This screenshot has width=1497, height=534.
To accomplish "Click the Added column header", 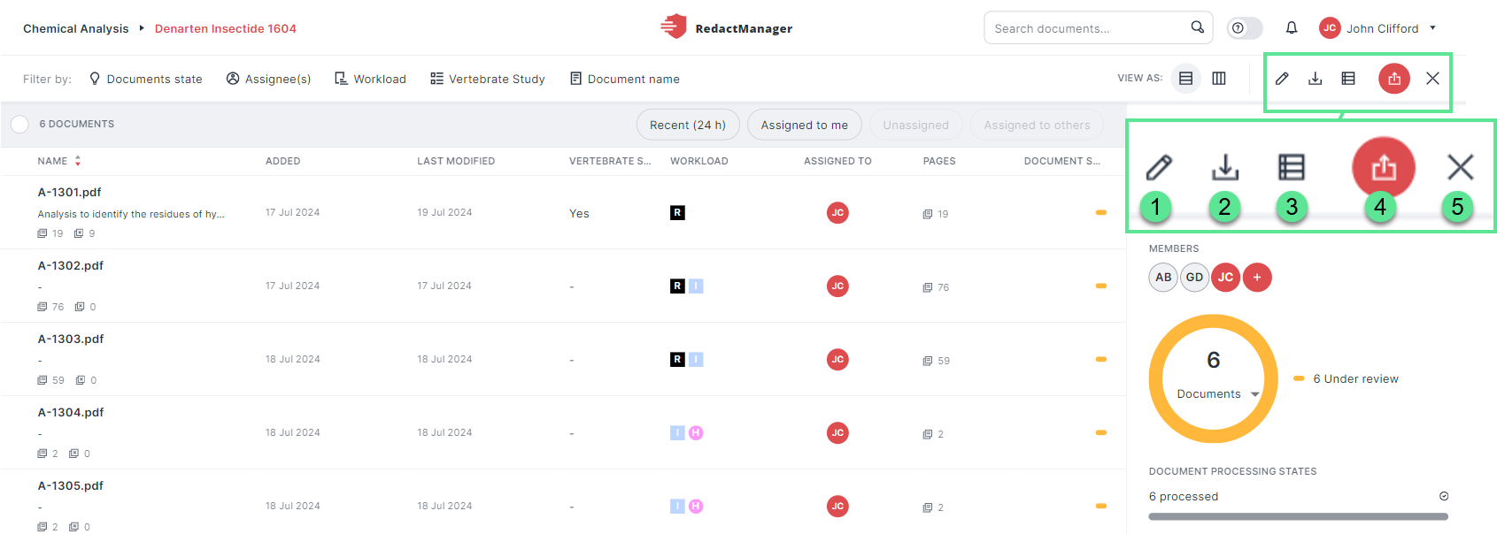I will tap(283, 161).
